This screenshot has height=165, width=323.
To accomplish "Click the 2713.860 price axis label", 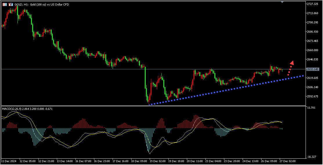I will click(313, 13).
